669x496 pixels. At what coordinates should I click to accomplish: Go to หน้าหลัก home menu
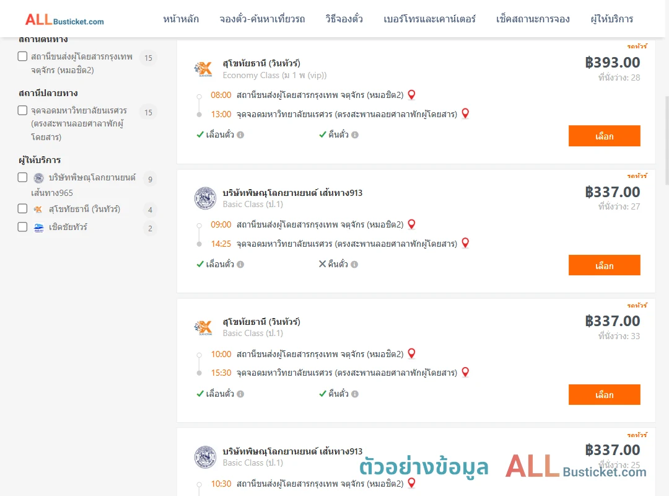pyautogui.click(x=181, y=19)
